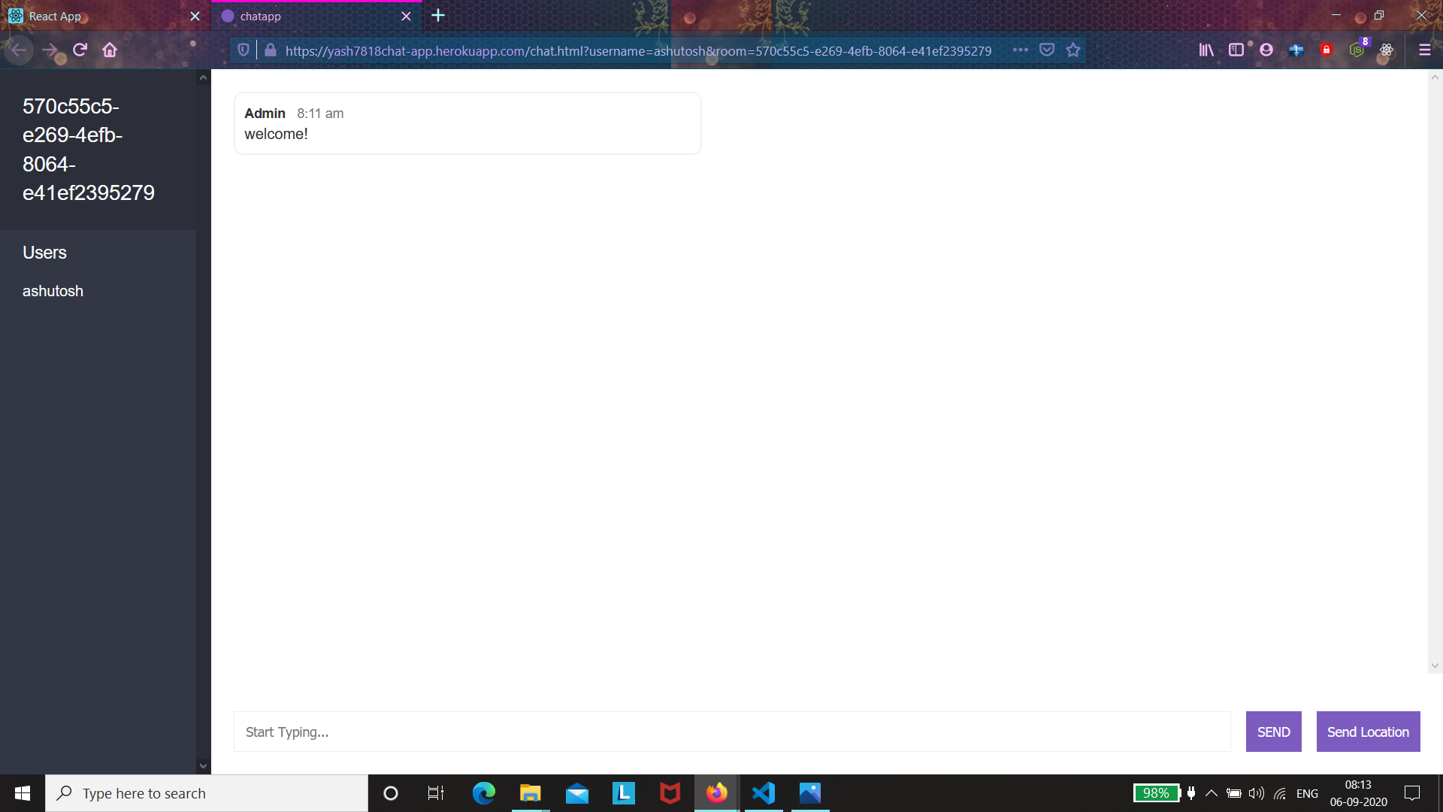Viewport: 1443px width, 812px height.
Task: Click the Send Location button
Action: click(1368, 732)
